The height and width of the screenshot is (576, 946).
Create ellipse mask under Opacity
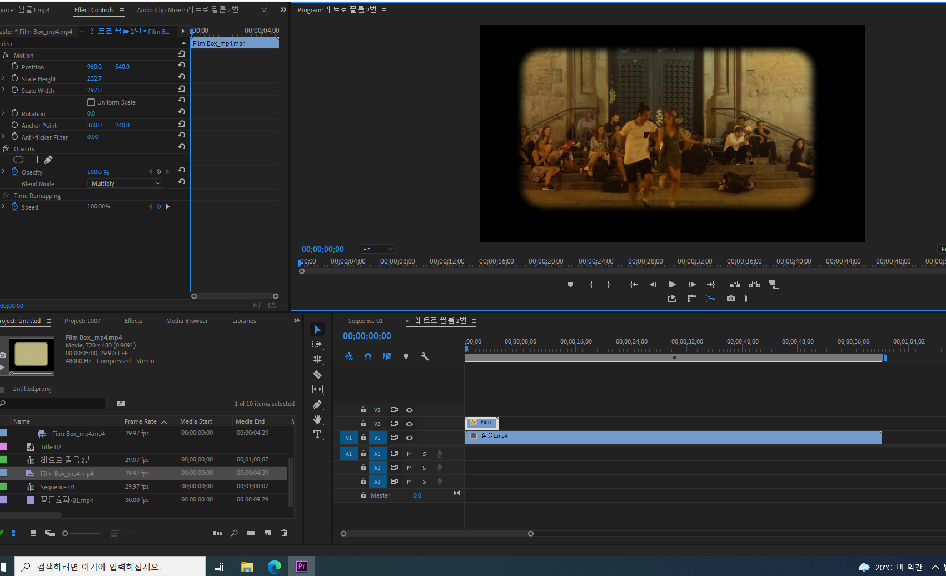18,160
